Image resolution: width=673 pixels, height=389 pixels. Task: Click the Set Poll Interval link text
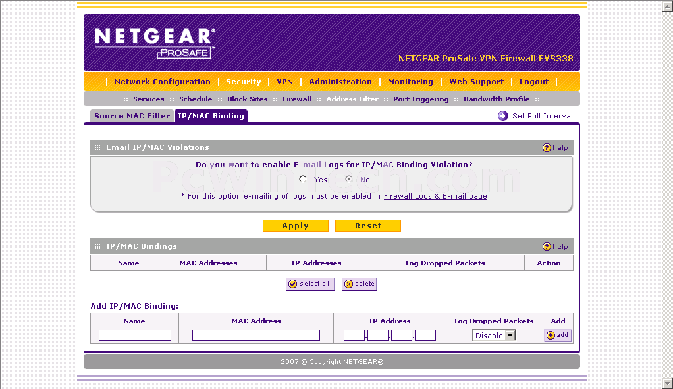coord(543,116)
